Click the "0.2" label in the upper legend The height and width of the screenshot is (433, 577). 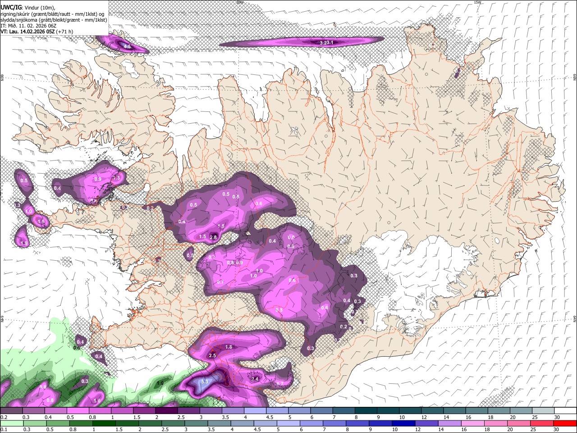[5, 418]
